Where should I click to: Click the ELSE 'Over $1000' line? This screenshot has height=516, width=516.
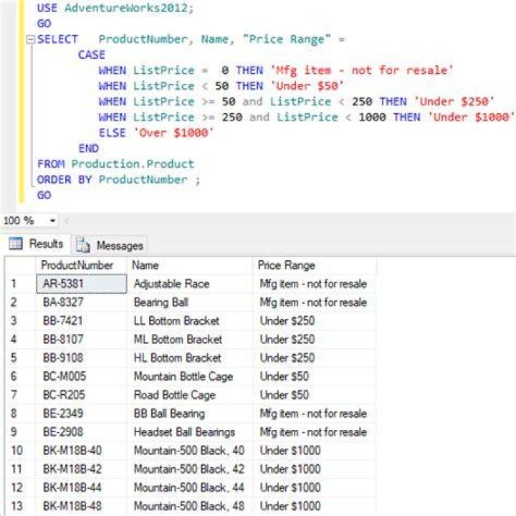[x=156, y=133]
